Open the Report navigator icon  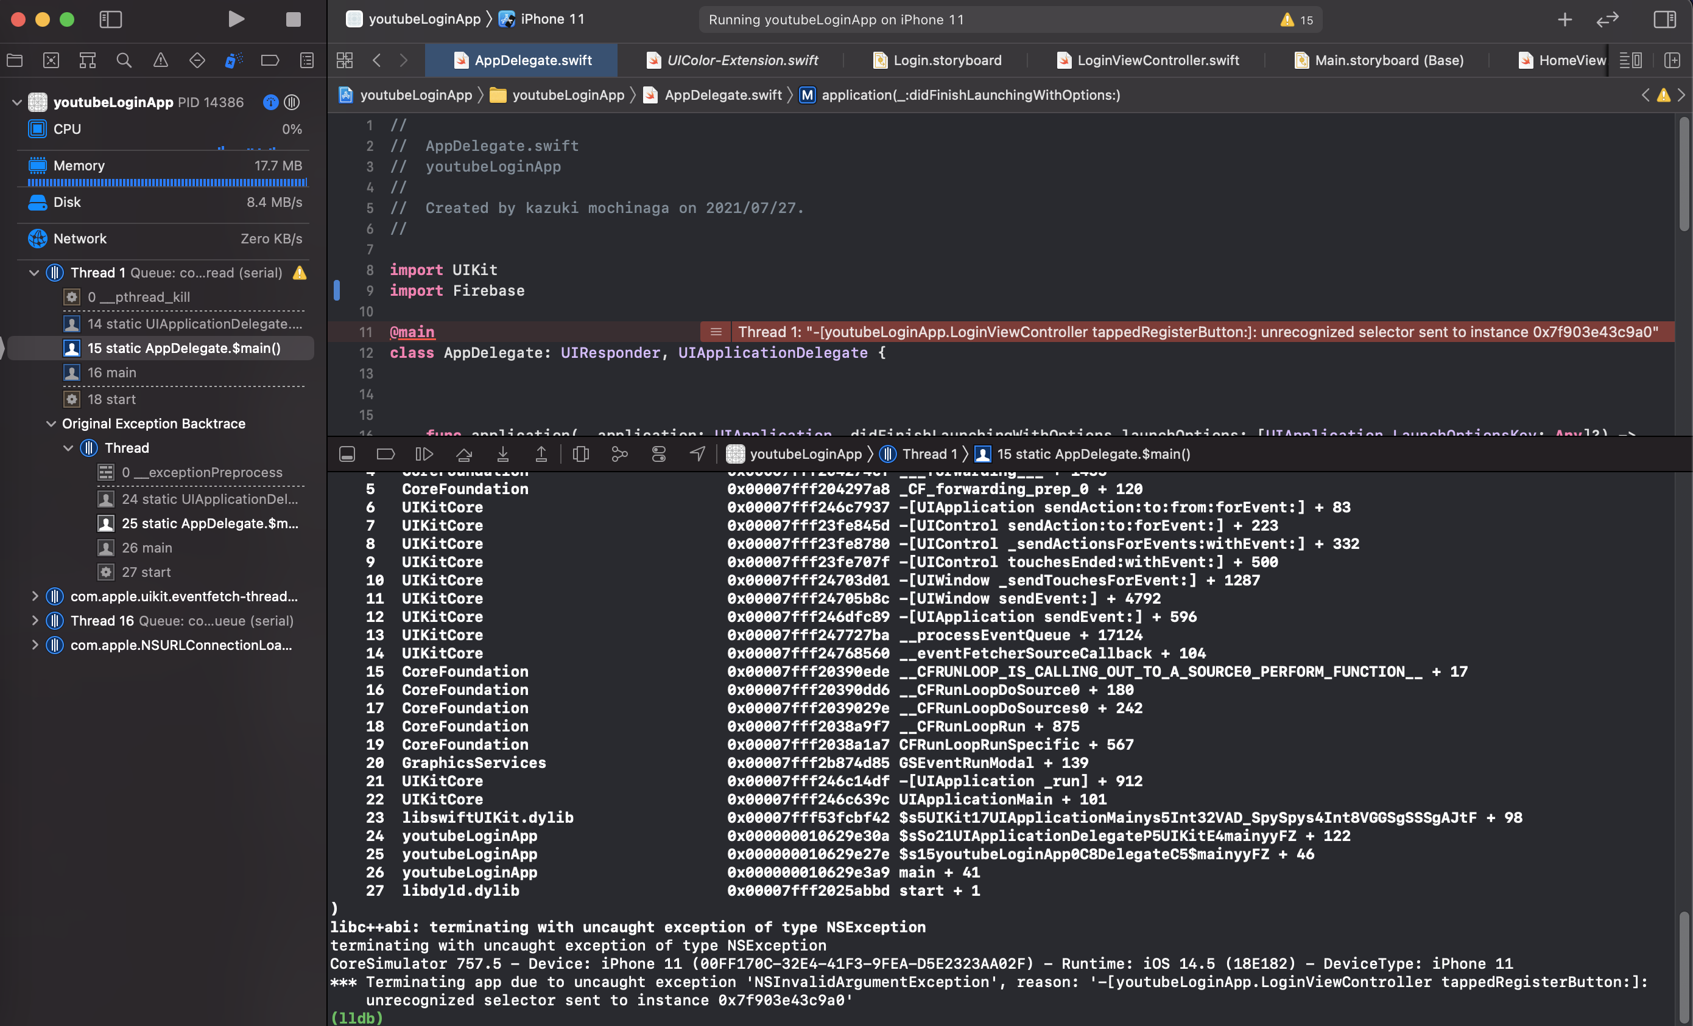click(307, 60)
